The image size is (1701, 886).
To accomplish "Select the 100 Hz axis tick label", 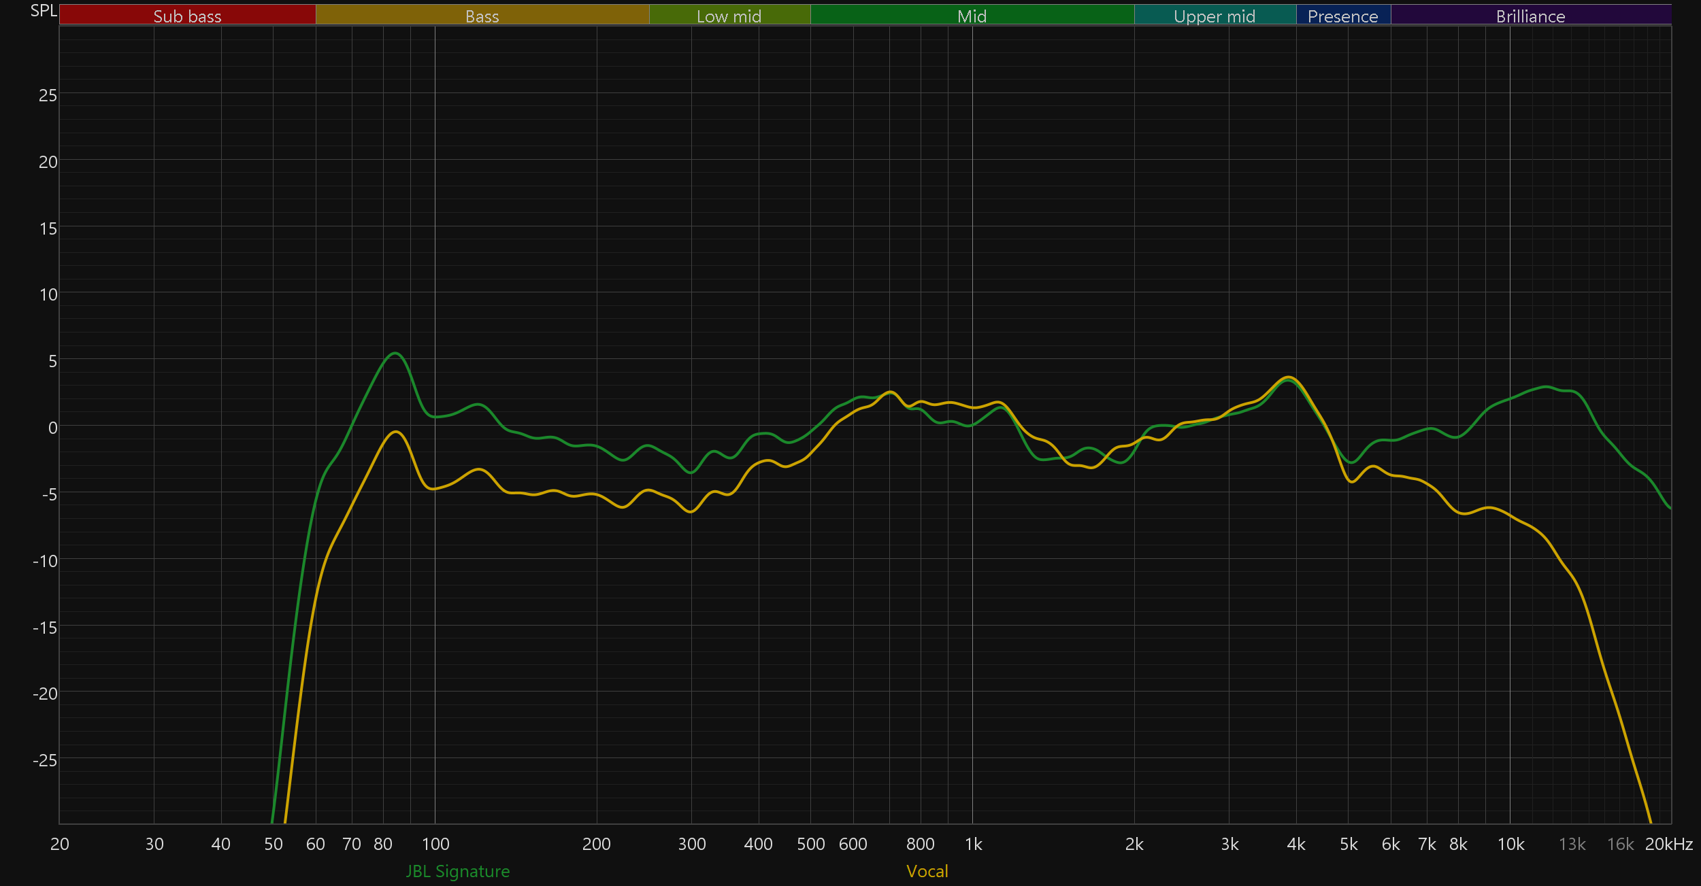I will 435,844.
